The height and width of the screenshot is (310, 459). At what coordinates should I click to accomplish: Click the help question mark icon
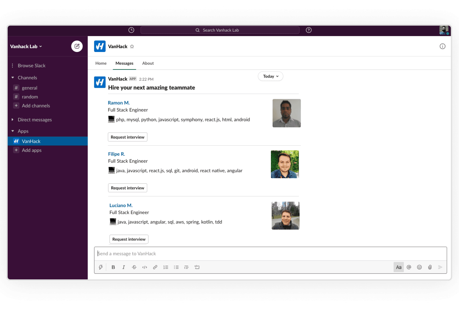pos(309,30)
